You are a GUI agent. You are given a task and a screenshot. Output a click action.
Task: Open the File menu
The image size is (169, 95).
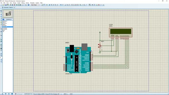[1, 3]
